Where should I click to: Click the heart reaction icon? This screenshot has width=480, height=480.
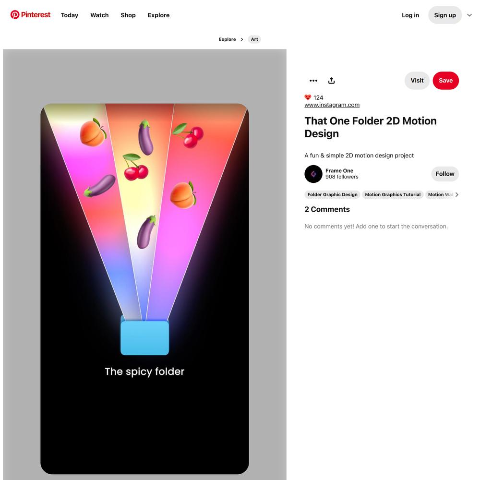pyautogui.click(x=308, y=97)
